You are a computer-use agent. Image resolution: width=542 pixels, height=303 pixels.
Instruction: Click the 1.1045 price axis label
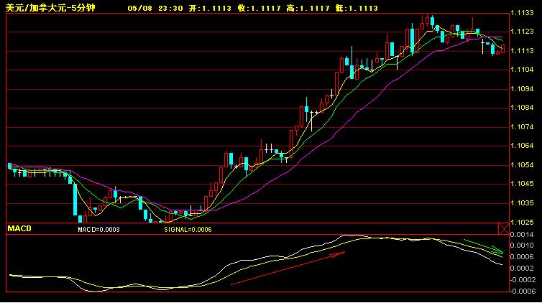(522, 184)
